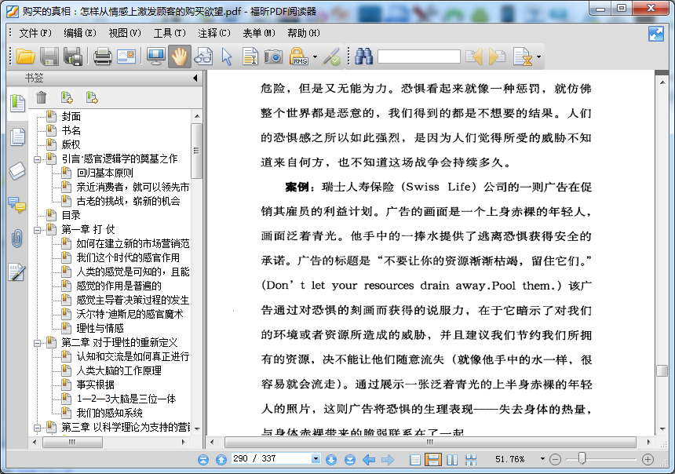Screen dimensions: 675x474
Task: Zoom in with the plus button
Action: (x=648, y=460)
